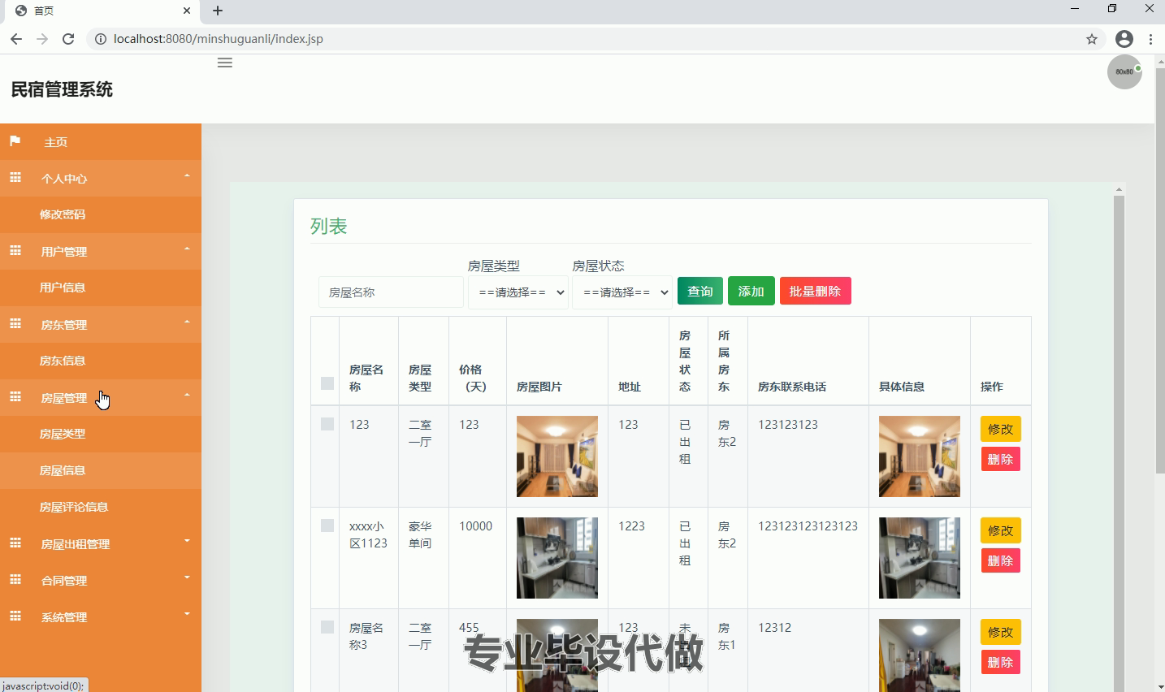Click grid icon next to 合同管理
Screen dimensions: 1165x692
[x=15, y=579]
